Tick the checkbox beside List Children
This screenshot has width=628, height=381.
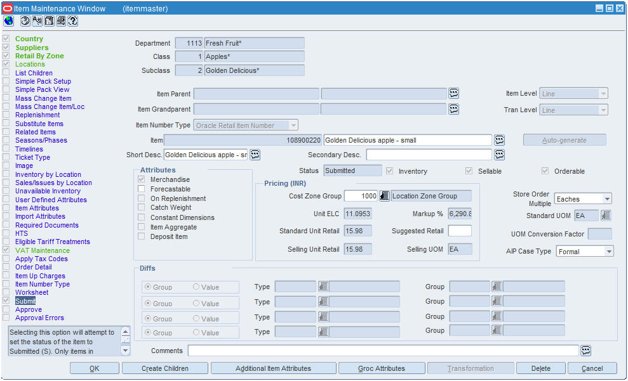pos(6,72)
